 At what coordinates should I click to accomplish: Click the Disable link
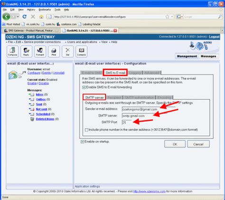(44, 83)
